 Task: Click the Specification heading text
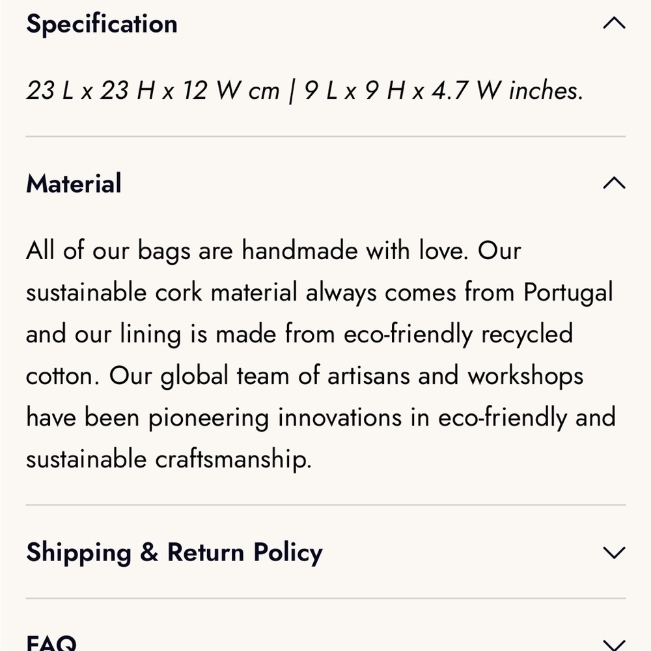[x=102, y=24]
